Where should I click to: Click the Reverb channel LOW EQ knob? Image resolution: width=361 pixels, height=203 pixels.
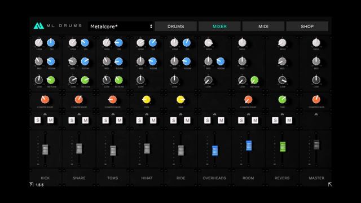click(282, 80)
